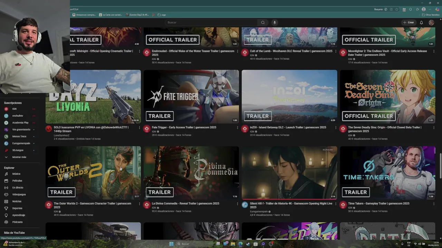Screen dimensions: 442x248
Task: Click the LoneSurvivorZ channel name
Action: coord(61,135)
